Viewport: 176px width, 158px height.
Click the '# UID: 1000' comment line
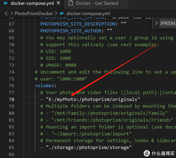coord(56,51)
